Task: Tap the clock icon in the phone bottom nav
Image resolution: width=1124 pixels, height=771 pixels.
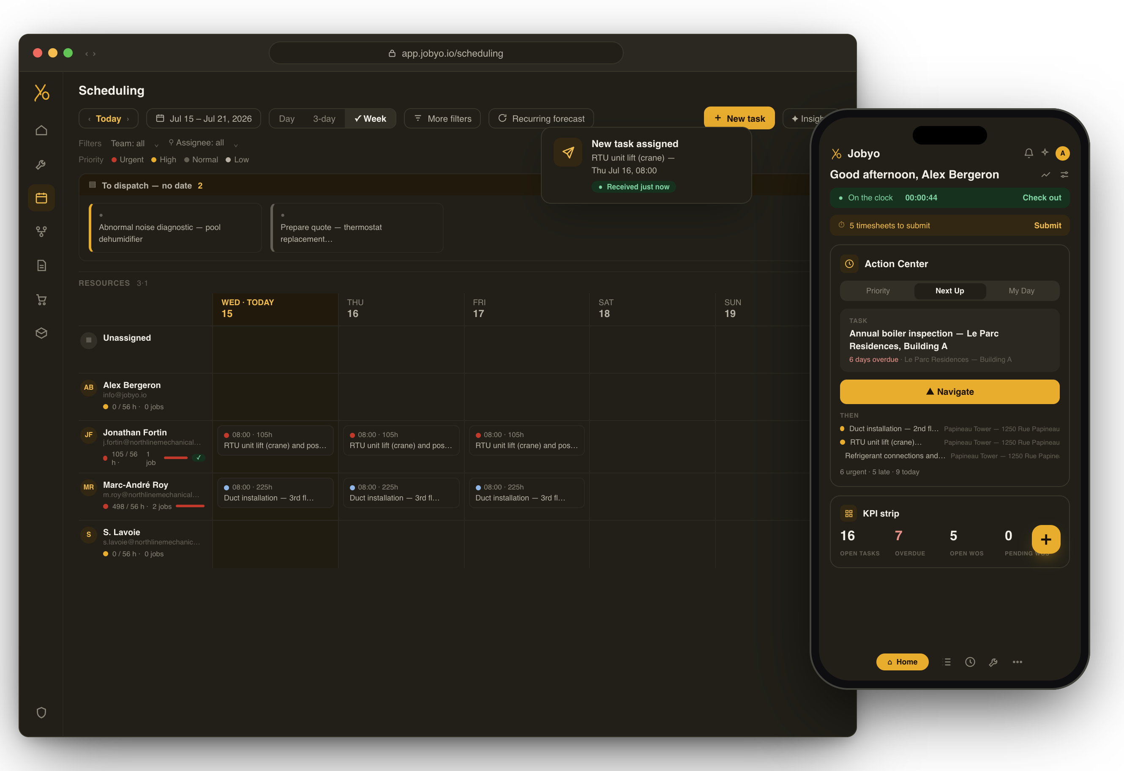Action: pos(970,662)
